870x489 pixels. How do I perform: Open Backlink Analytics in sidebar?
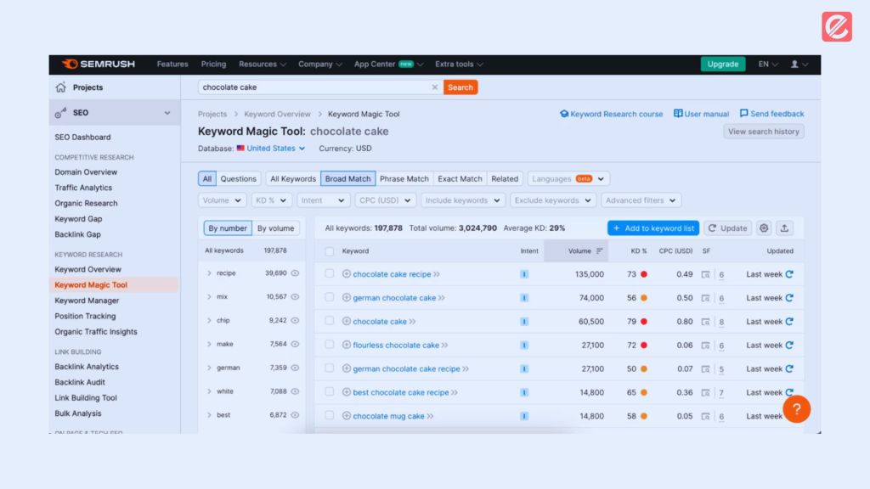click(87, 367)
